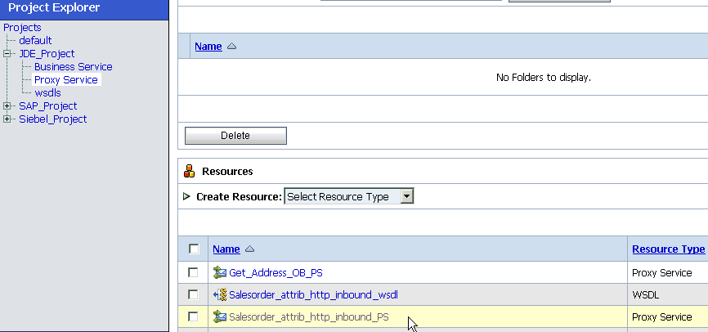Viewport: 708px width, 332px height.
Task: Click the Salesorder_attrib_http_inbound_PS proxy icon
Action: pos(219,316)
